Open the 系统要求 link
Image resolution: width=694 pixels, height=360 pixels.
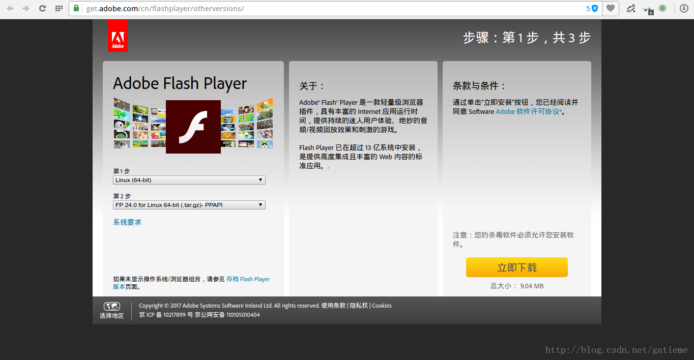(x=127, y=222)
